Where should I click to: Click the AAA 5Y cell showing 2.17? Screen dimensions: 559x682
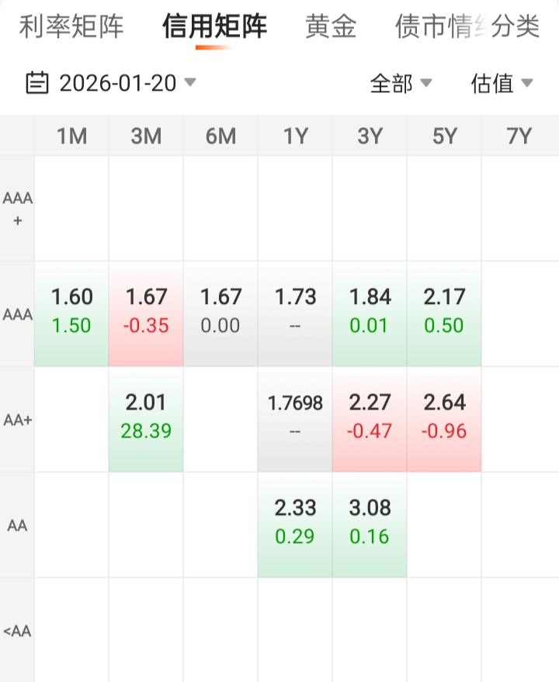pos(444,310)
